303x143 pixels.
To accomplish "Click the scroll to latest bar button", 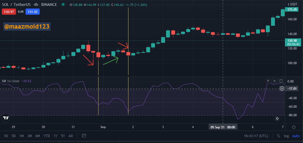I will pos(277,119).
